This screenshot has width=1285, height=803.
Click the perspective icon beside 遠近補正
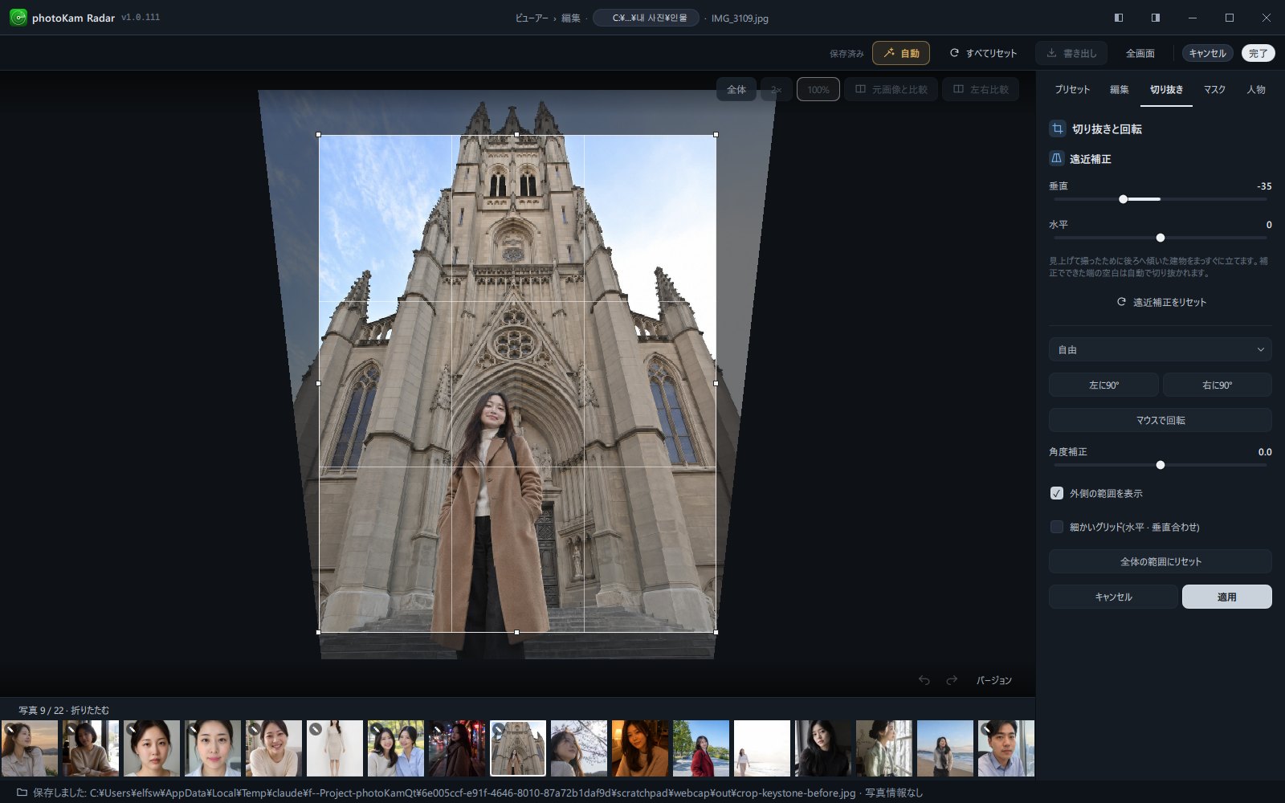coord(1057,158)
